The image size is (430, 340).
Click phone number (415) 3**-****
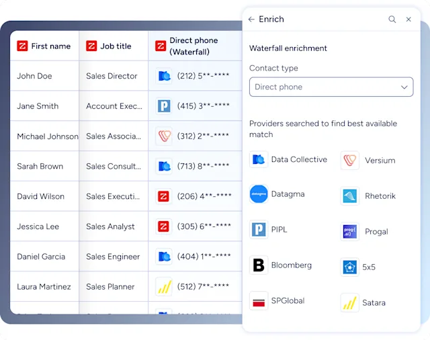pos(203,105)
